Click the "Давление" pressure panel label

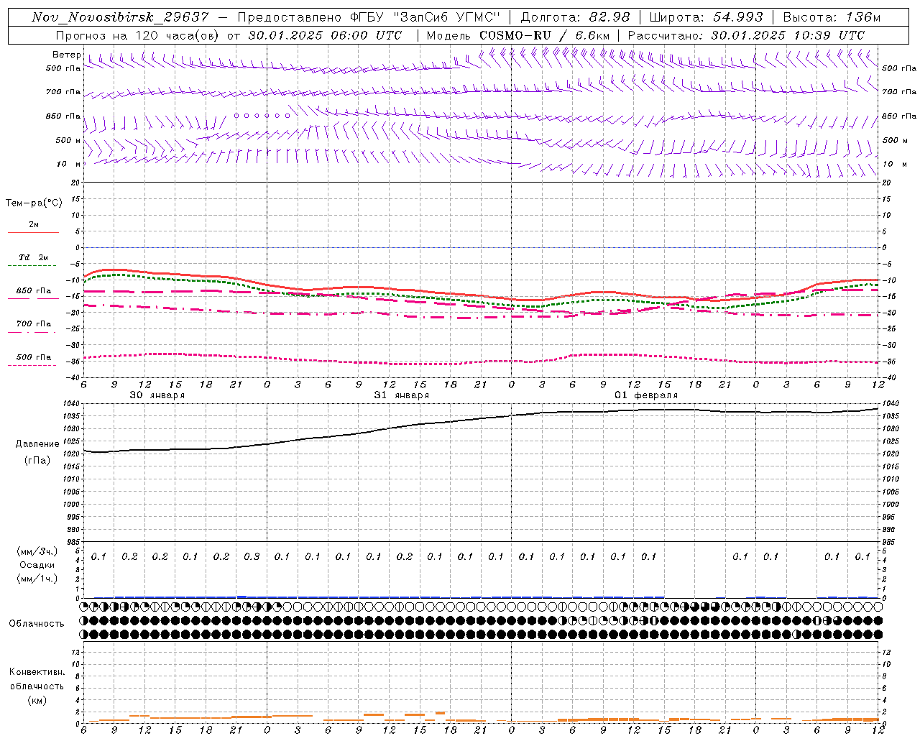click(37, 444)
